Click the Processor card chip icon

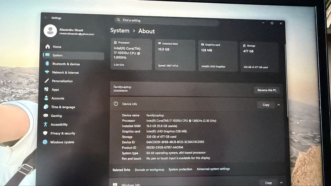(x=116, y=42)
